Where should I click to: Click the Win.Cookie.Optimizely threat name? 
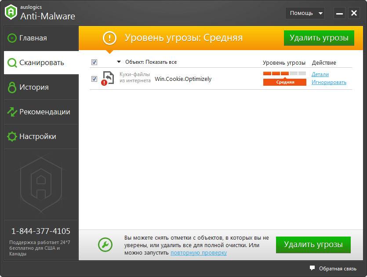(183, 79)
